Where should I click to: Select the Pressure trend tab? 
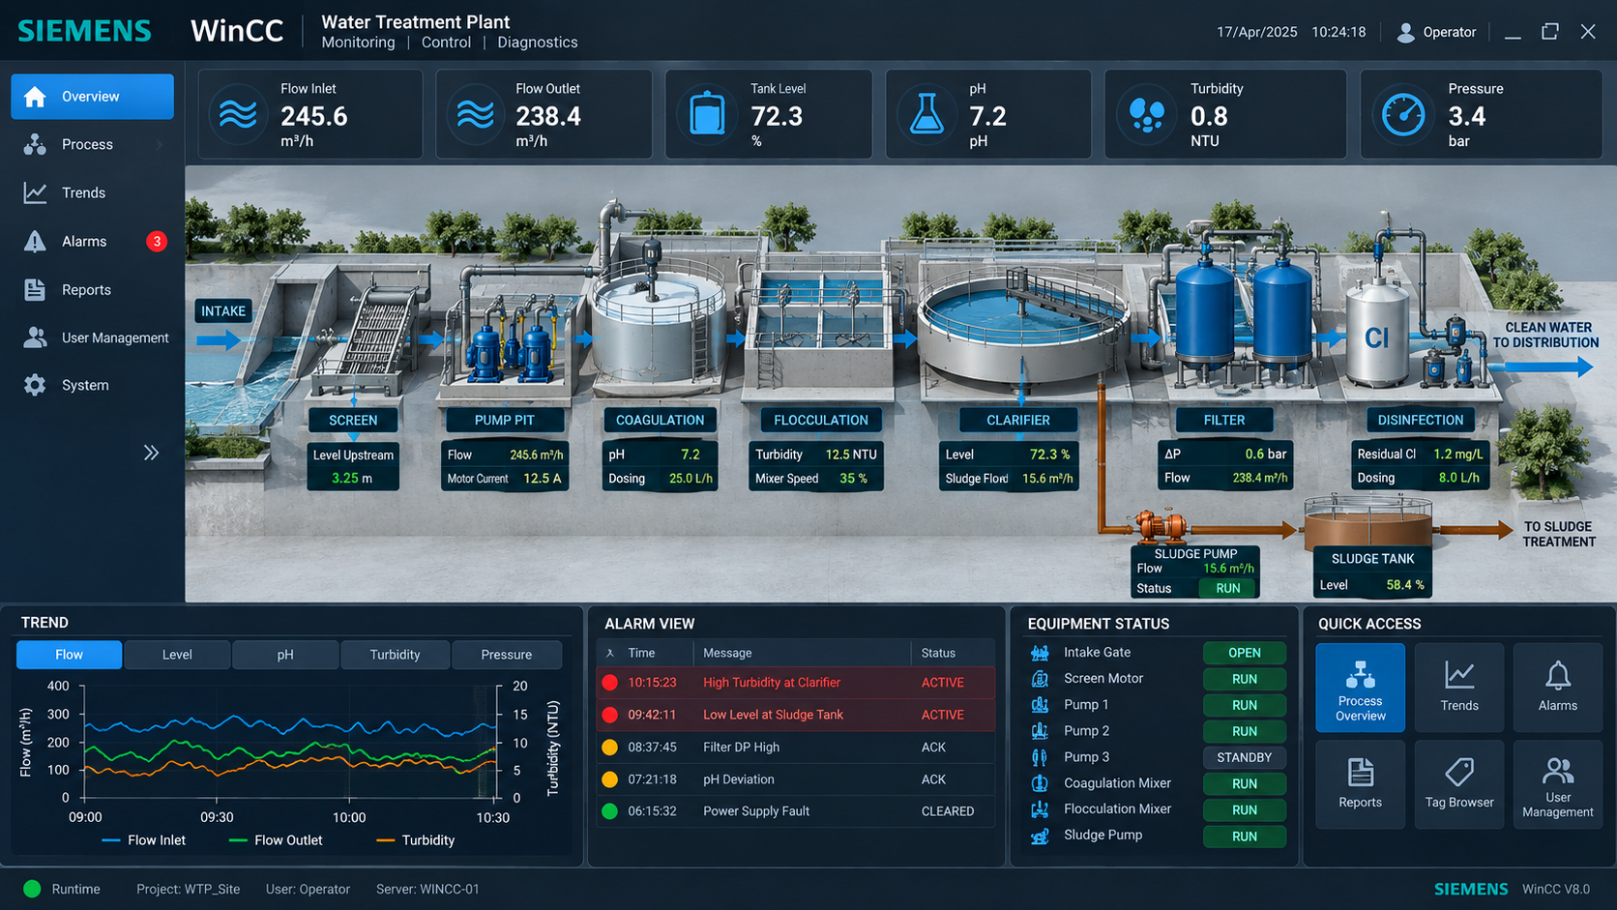pos(506,655)
